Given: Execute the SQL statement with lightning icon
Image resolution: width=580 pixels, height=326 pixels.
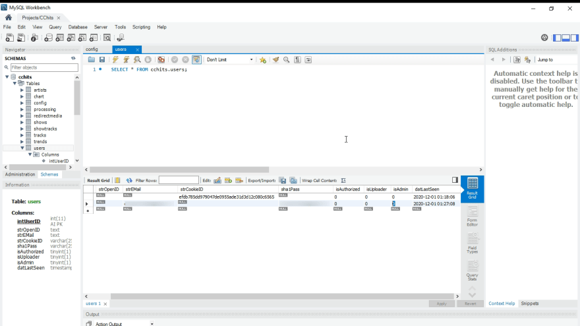Looking at the screenshot, I should [115, 59].
